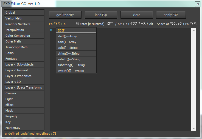
Task: Select the Footage category
Action: pyautogui.click(x=24, y=59)
